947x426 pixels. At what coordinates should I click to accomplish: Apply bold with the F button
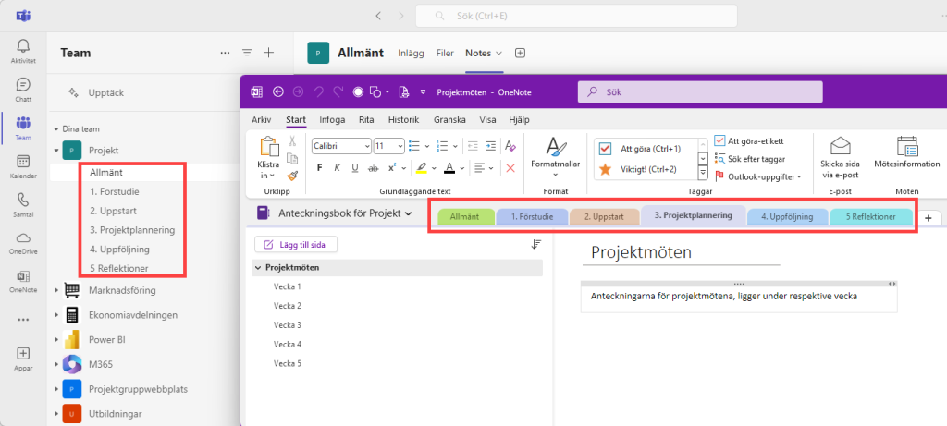pyautogui.click(x=320, y=168)
